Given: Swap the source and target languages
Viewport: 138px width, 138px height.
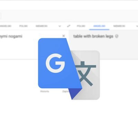Looking at the screenshot, I should [x=69, y=26].
